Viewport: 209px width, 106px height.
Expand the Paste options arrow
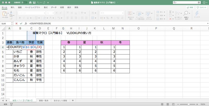click(8, 13)
